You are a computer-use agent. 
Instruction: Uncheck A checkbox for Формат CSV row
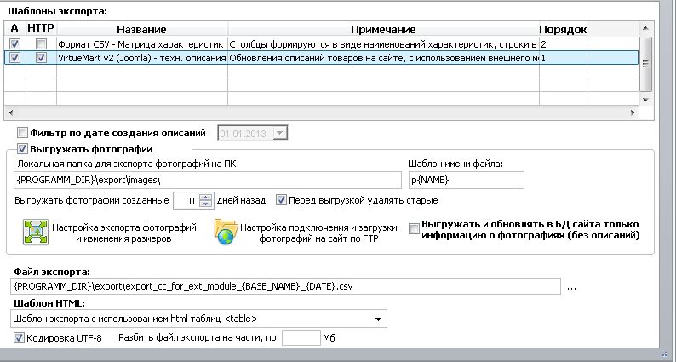point(15,44)
